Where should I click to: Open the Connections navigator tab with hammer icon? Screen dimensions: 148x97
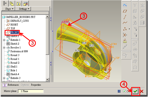click(25, 4)
